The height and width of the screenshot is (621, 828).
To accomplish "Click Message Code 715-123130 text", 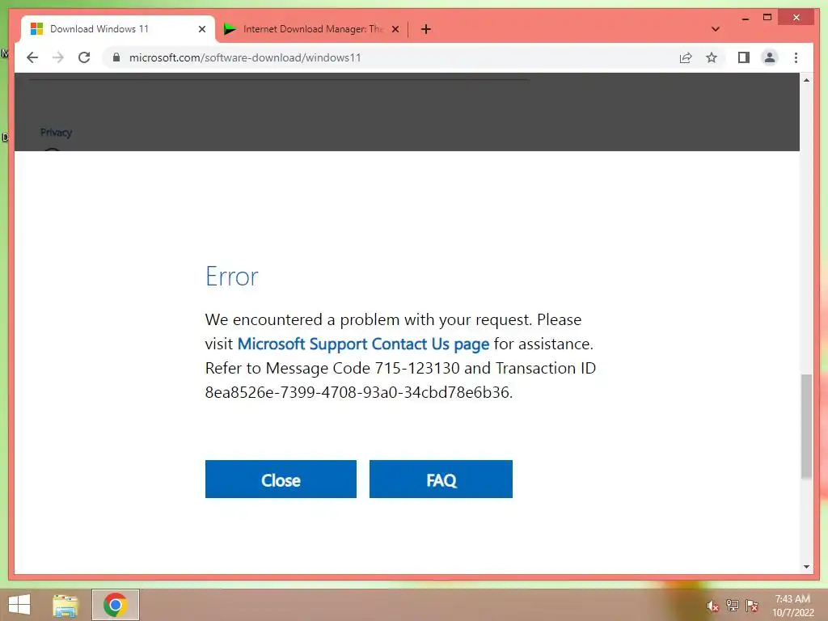I will [x=362, y=368].
